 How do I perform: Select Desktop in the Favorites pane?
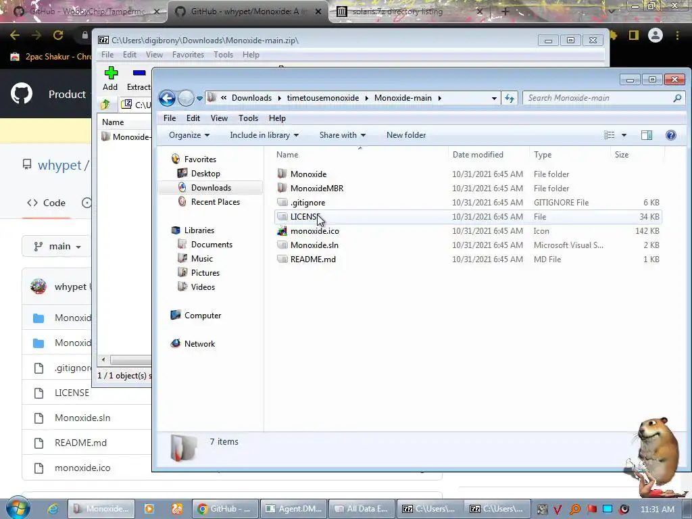205,174
